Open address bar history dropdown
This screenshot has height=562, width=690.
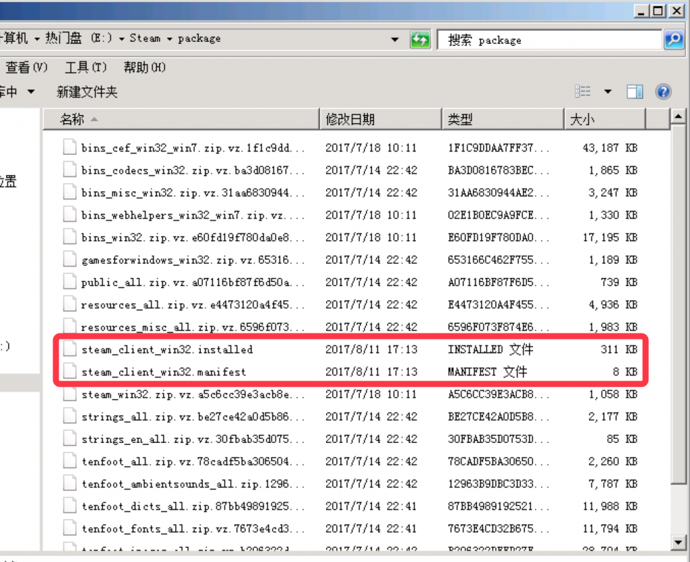(395, 40)
